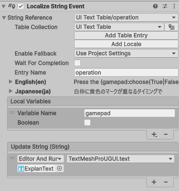Expand the English(en) locale entry
The image size is (179, 191).
pos(10,82)
